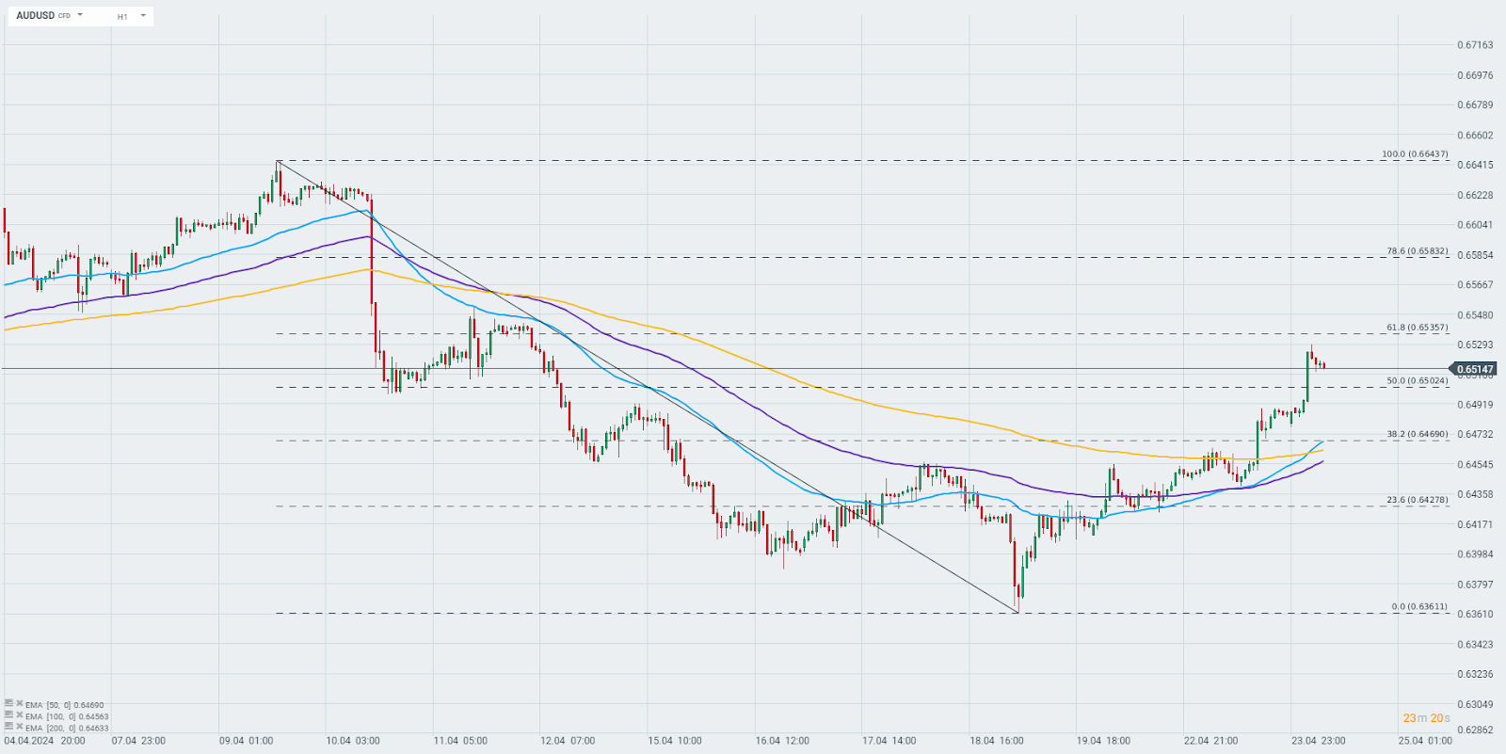Open settings icon for EMA 100 indicator
This screenshot has width=1506, height=754.
8,715
